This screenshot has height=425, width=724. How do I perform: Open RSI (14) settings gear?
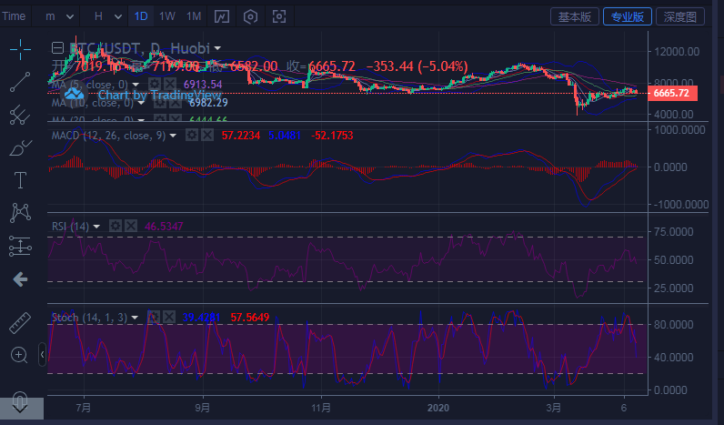tap(116, 226)
